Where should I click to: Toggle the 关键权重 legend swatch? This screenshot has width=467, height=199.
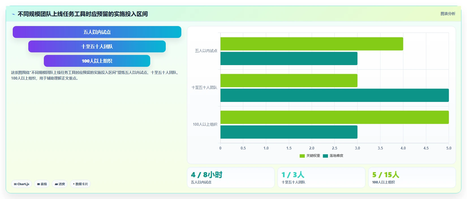302,156
